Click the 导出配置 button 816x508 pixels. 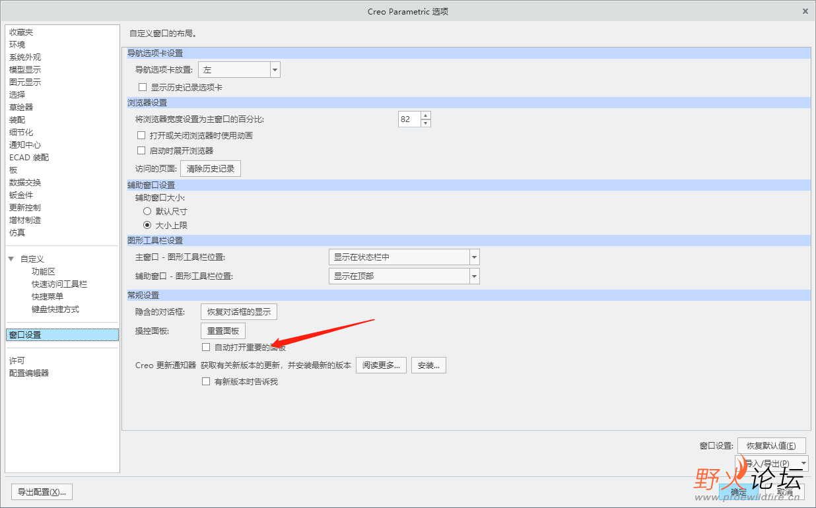pos(42,492)
